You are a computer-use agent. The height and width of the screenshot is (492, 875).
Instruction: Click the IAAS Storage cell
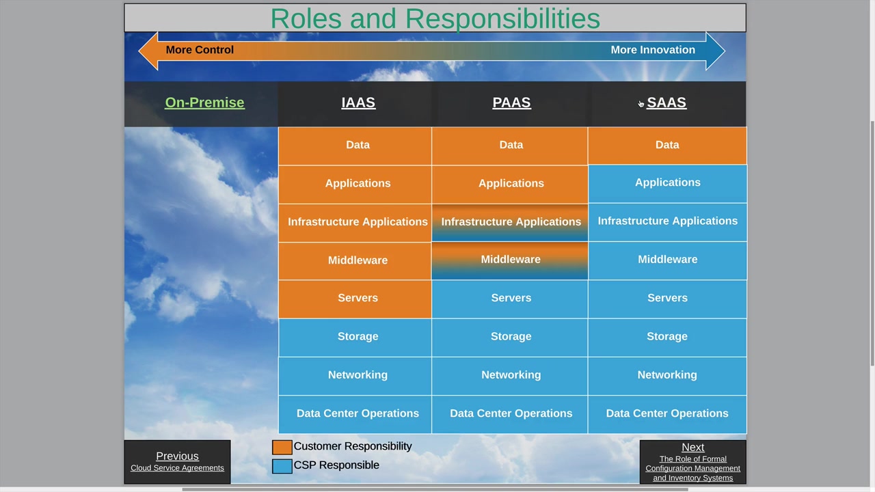tap(355, 338)
